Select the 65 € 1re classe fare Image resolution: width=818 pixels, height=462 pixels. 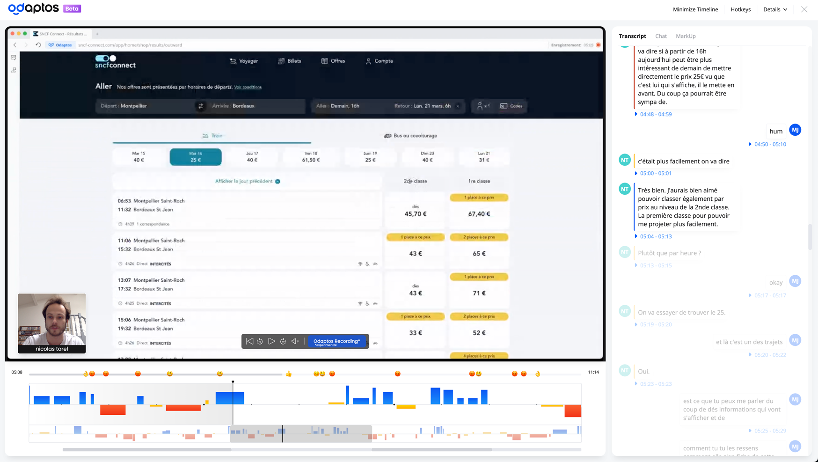point(479,250)
